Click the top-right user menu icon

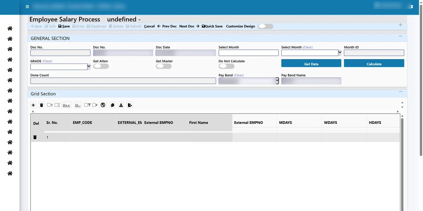(x=412, y=7)
